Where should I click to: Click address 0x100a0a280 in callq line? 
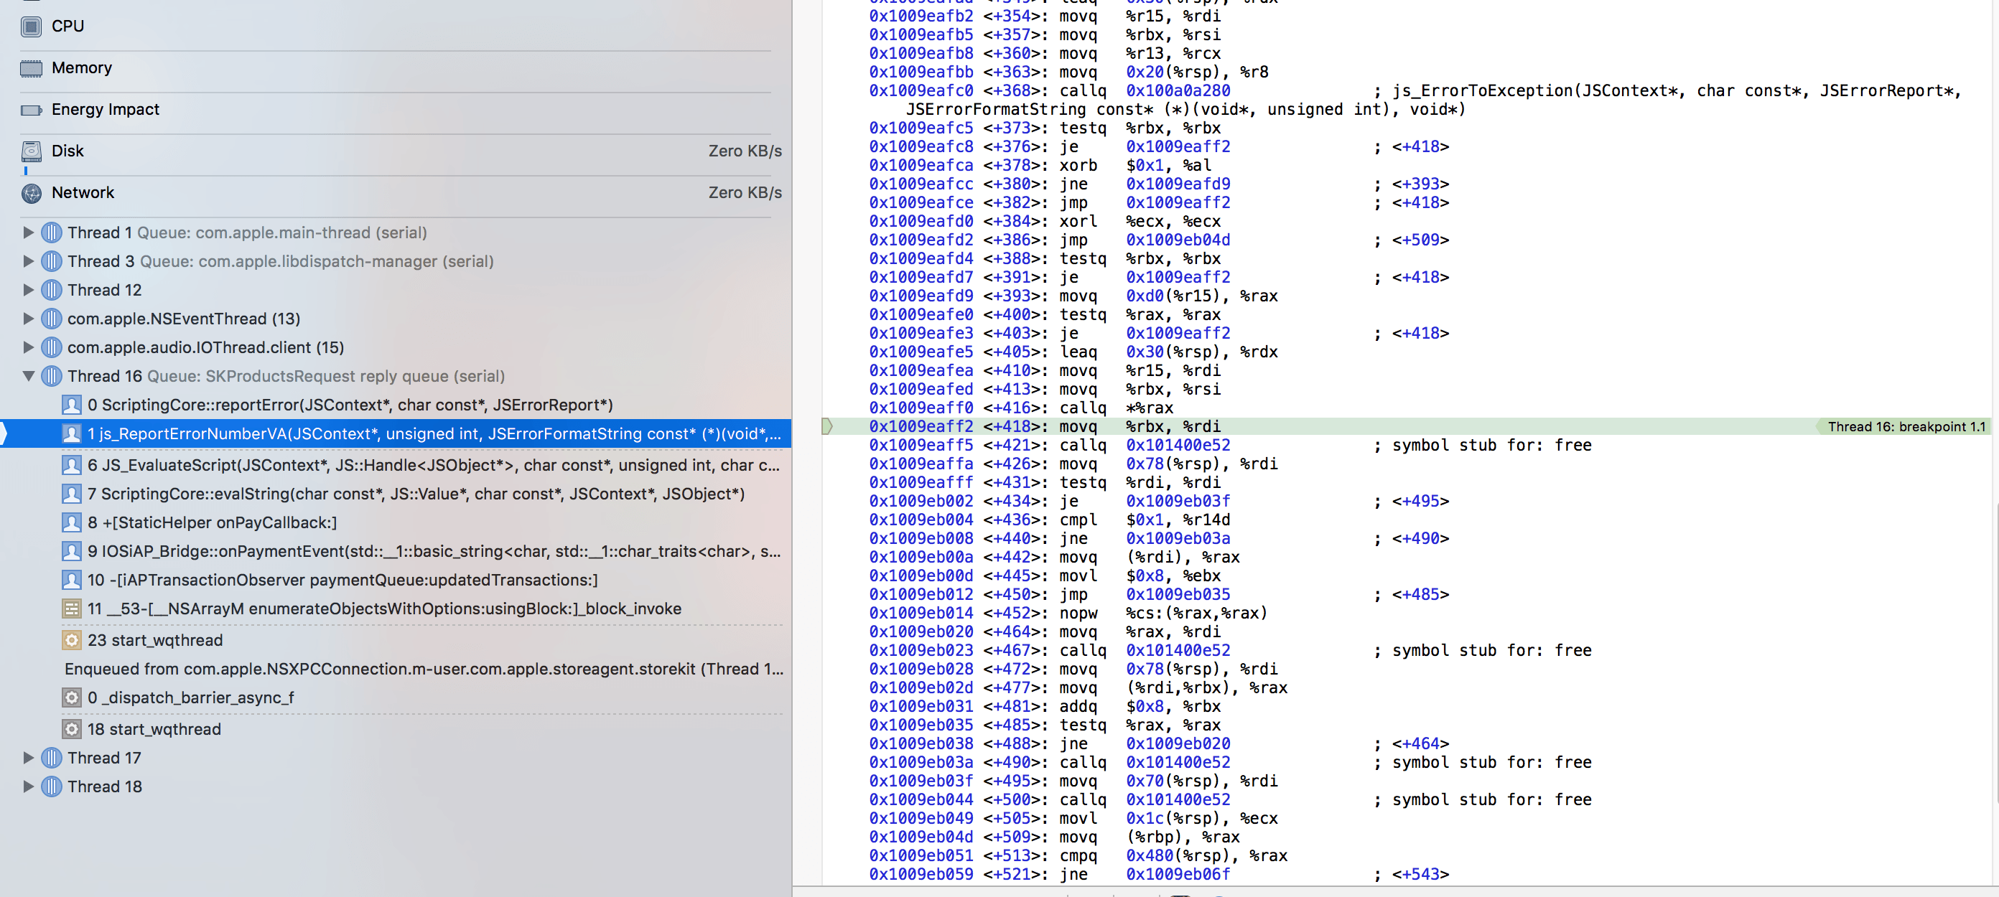coord(1177,90)
